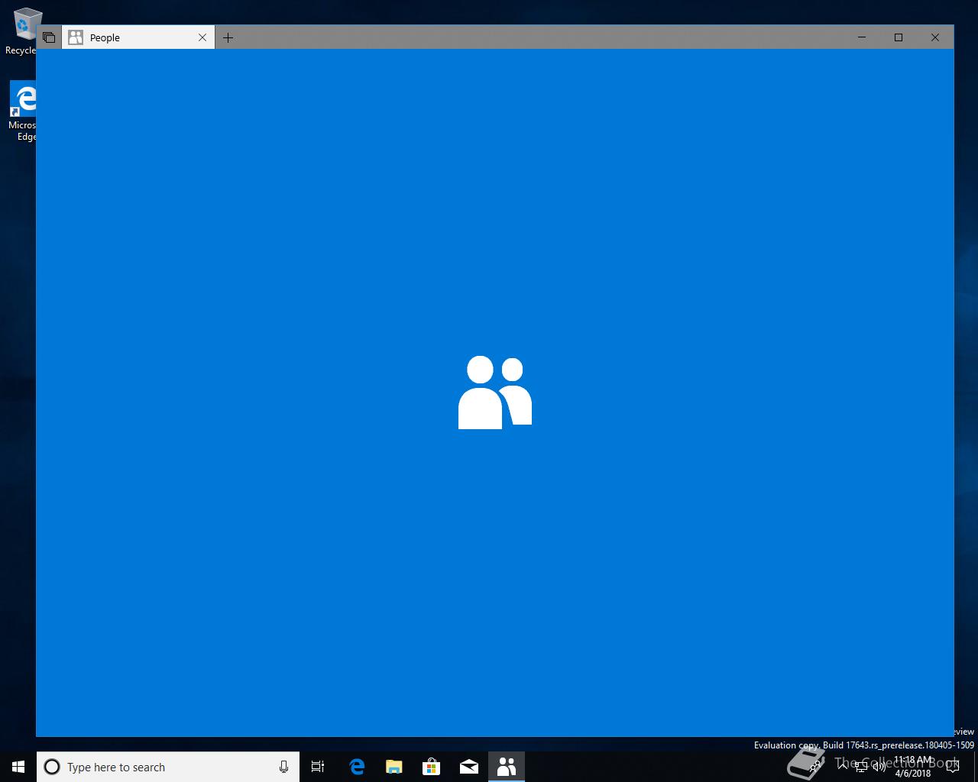This screenshot has height=782, width=978.
Task: Open the Mail app from taskbar
Action: (469, 767)
